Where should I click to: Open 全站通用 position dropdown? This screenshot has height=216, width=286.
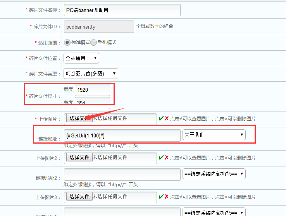81,58
